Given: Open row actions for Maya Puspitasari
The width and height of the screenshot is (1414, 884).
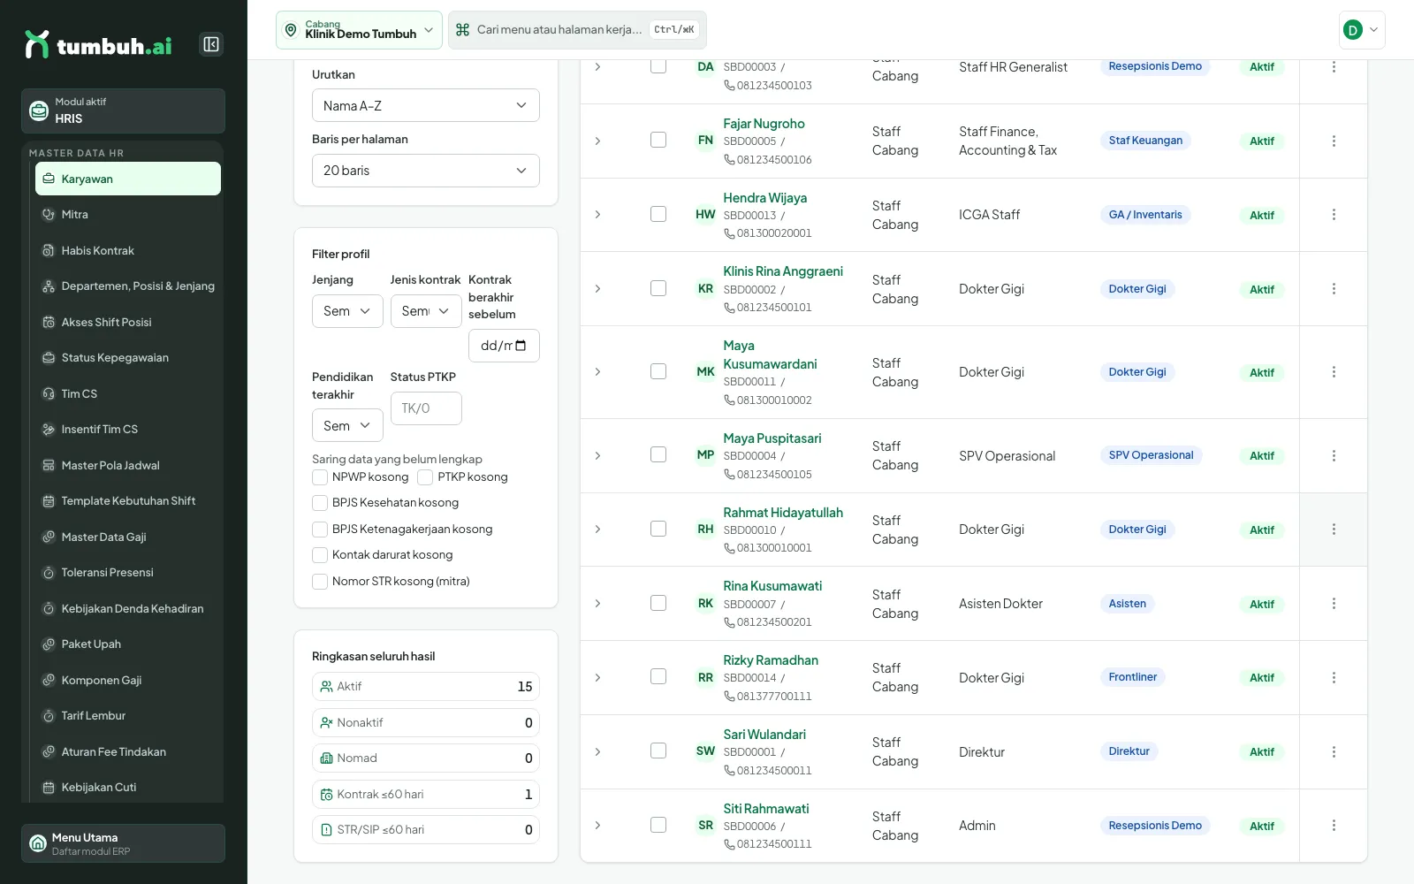Looking at the screenshot, I should pyautogui.click(x=1334, y=455).
